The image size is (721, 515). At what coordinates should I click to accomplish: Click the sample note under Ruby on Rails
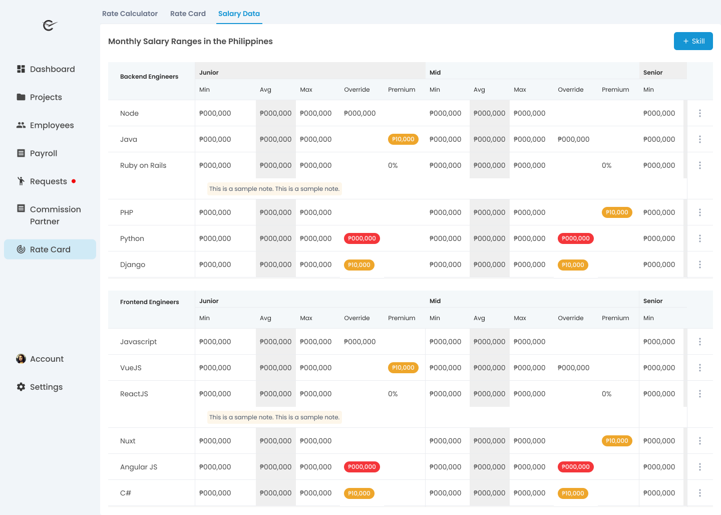(x=274, y=189)
